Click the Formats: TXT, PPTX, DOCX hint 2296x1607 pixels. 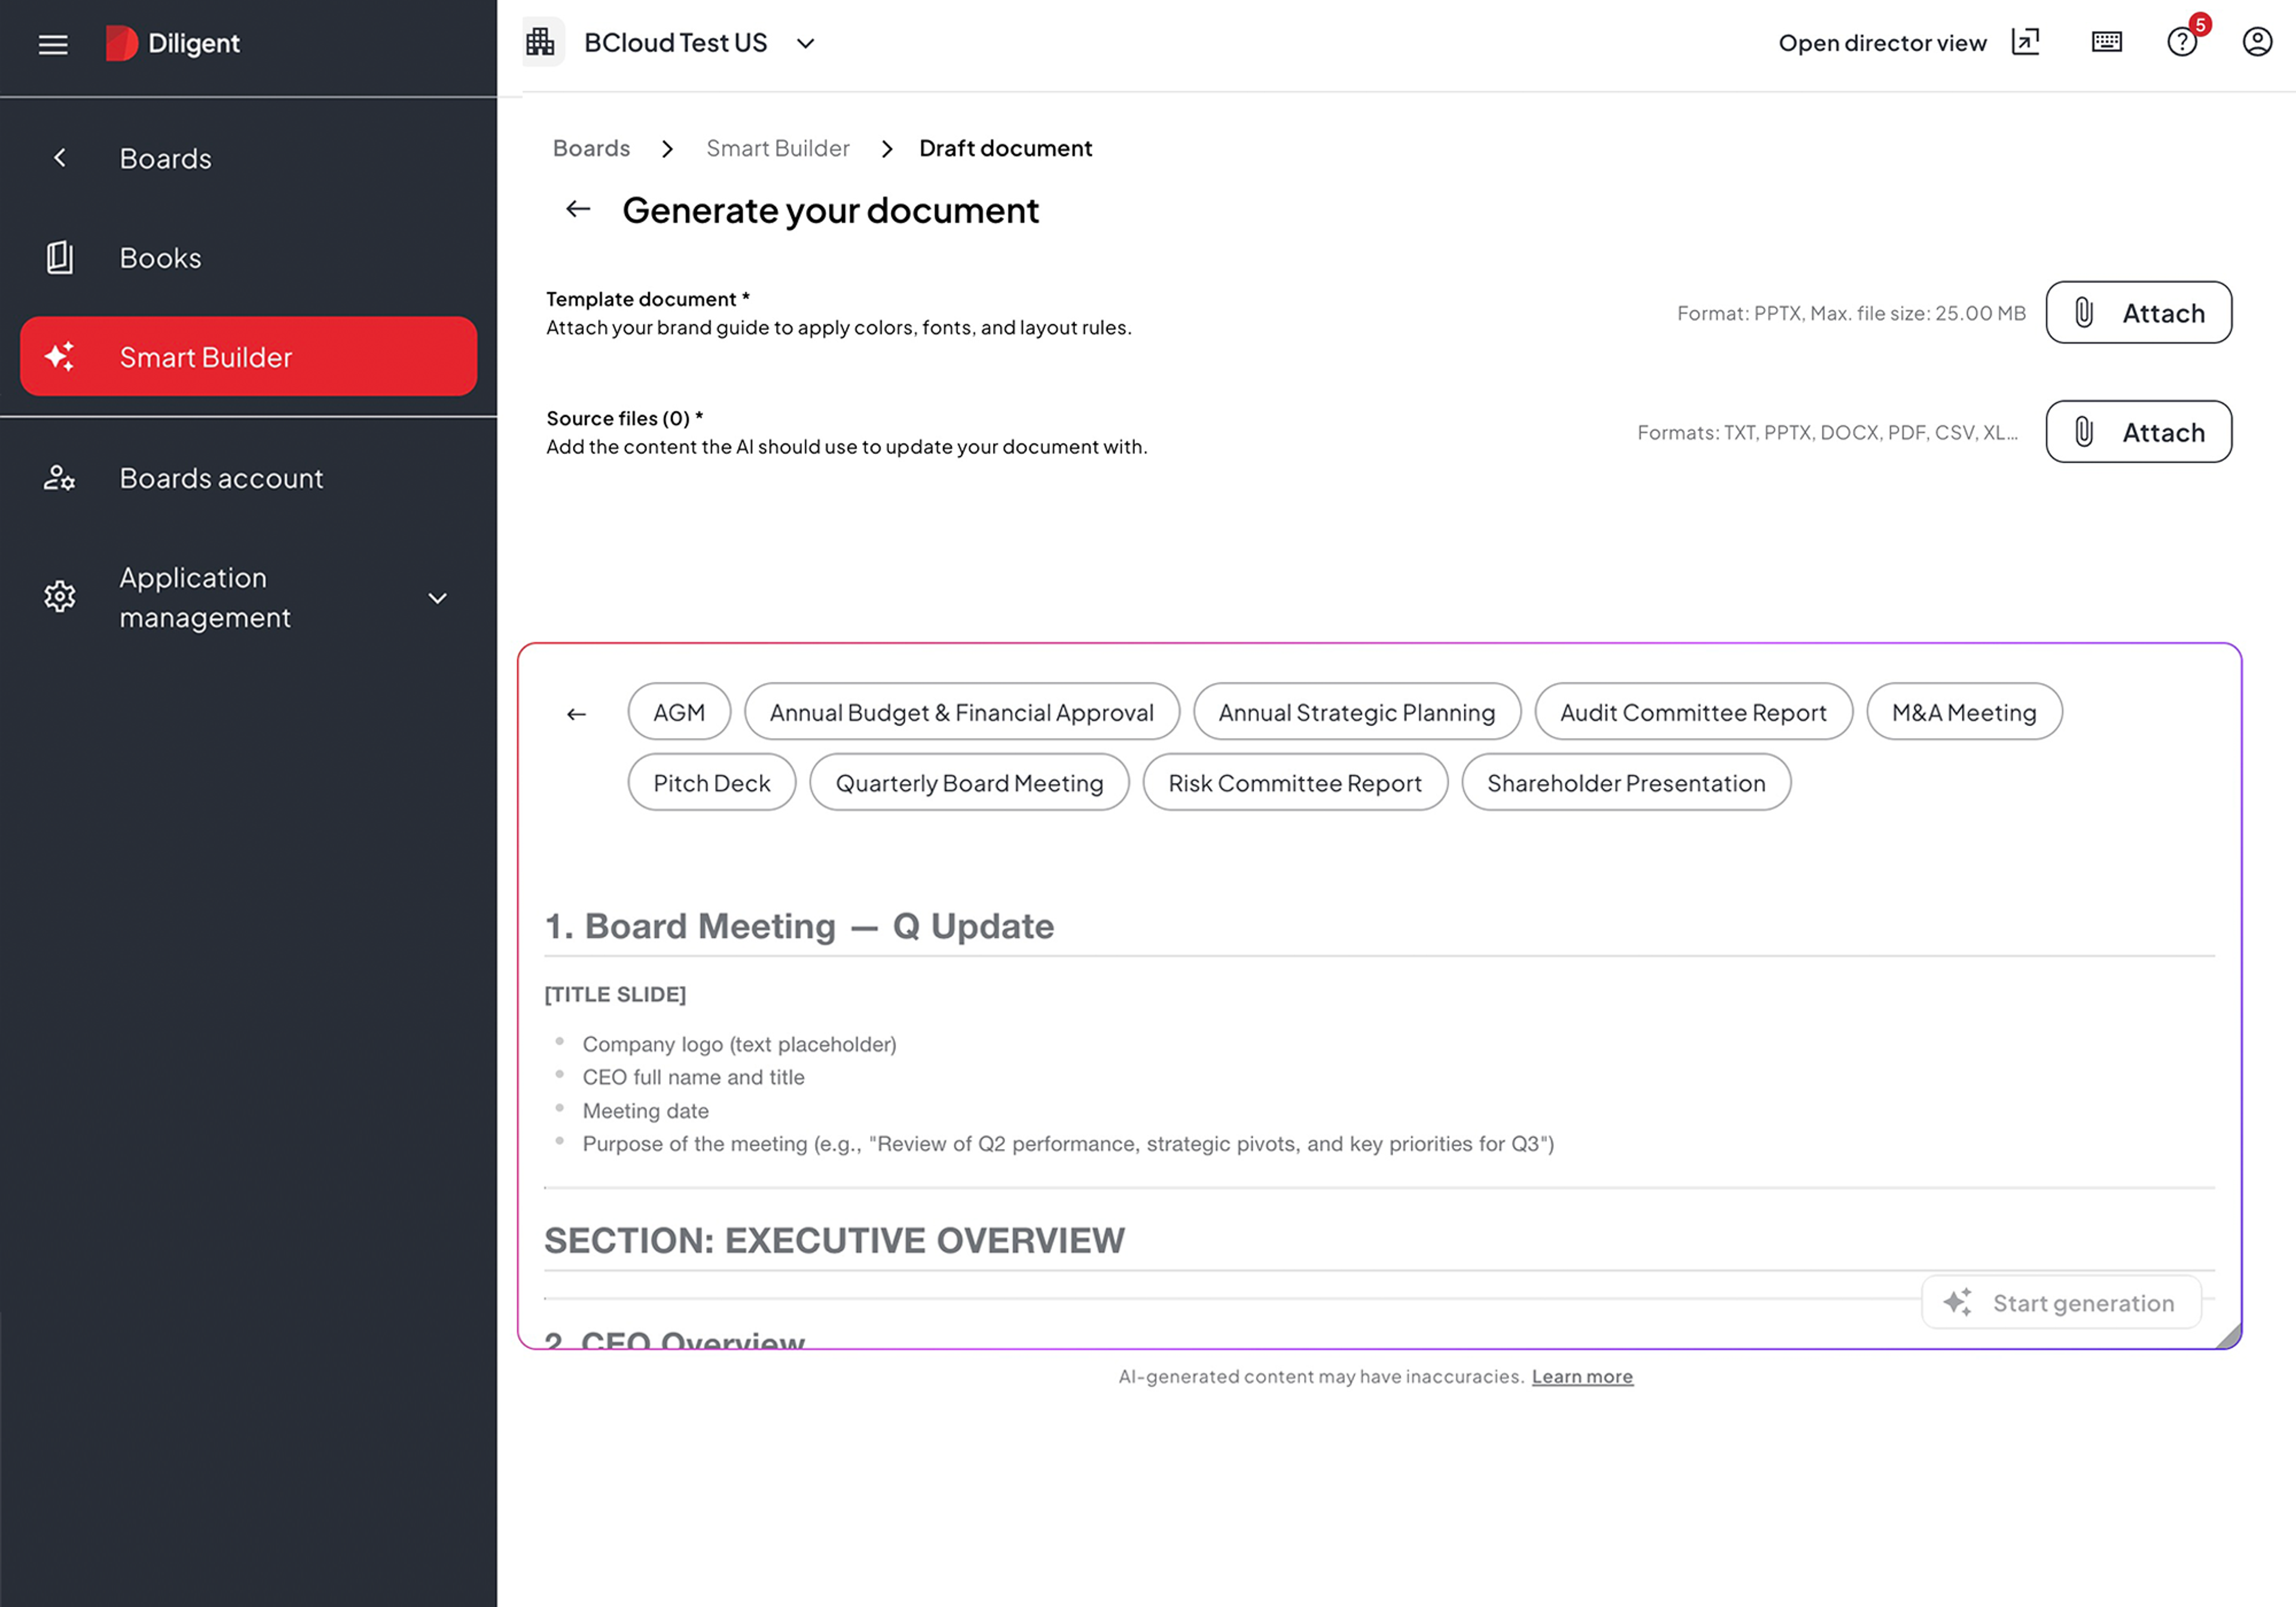tap(1827, 432)
